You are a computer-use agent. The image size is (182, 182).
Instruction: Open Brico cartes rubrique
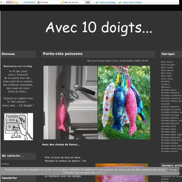point(167,67)
